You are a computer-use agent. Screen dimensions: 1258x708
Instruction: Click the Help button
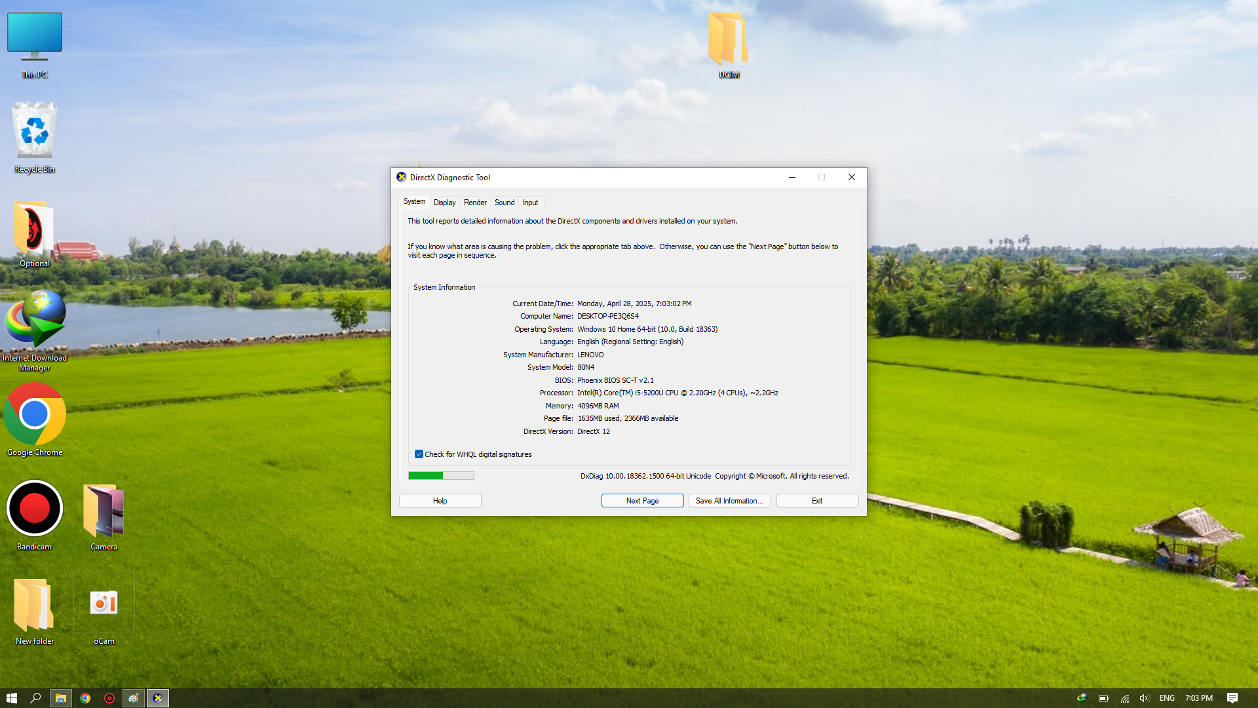click(440, 501)
